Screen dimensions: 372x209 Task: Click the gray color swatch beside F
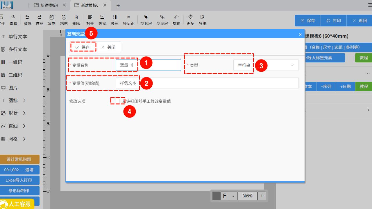[x=216, y=196]
